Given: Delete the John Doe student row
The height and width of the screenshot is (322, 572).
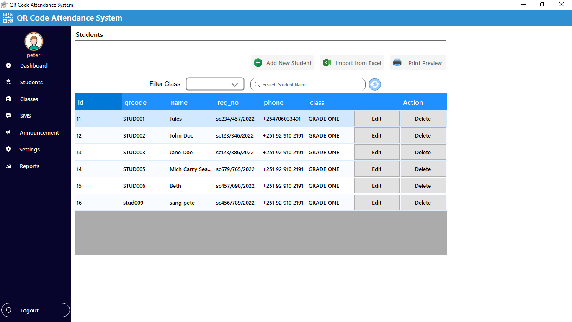Looking at the screenshot, I should tap(423, 135).
